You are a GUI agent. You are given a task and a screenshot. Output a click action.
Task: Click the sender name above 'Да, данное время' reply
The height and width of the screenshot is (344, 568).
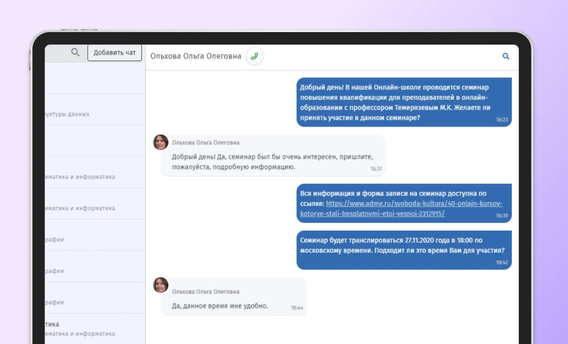pyautogui.click(x=206, y=292)
